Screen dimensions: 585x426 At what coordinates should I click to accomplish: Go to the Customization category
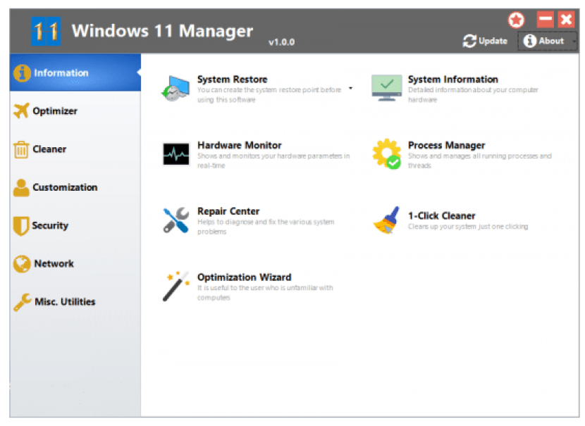pos(64,187)
